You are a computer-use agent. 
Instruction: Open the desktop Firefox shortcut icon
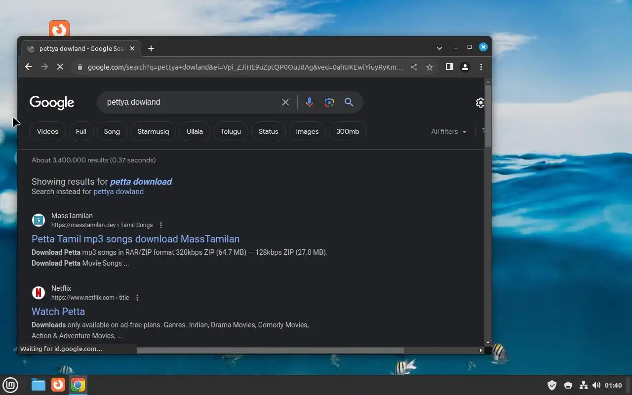pyautogui.click(x=59, y=29)
